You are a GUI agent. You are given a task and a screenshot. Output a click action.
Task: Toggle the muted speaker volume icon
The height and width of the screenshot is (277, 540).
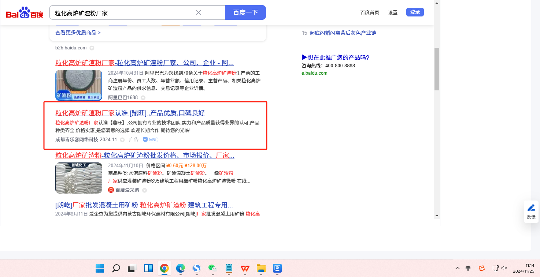coord(504,268)
